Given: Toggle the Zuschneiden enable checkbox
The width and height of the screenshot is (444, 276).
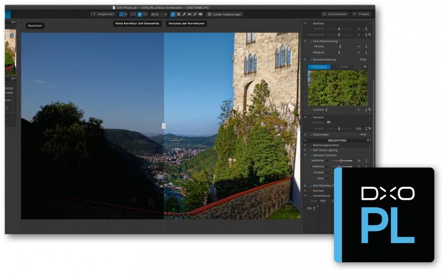Looking at the screenshot, I should click(x=310, y=135).
